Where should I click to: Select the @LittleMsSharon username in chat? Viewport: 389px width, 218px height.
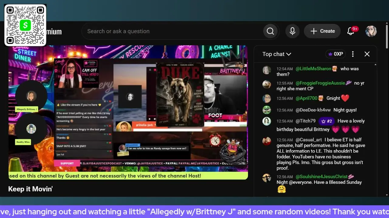(313, 69)
